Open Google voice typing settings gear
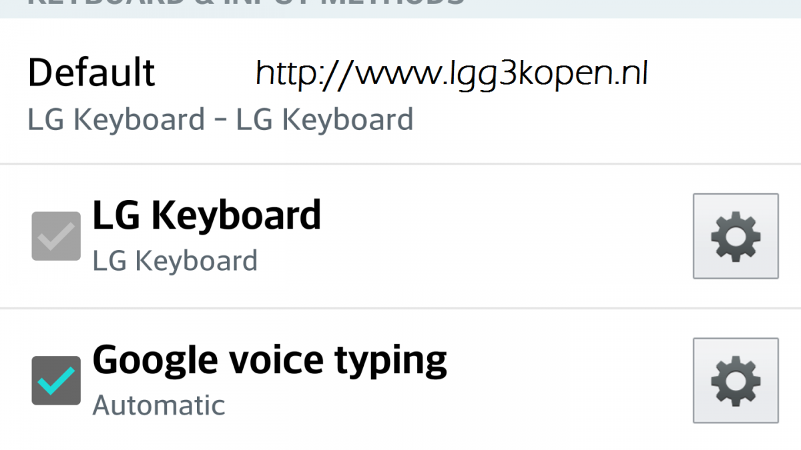The height and width of the screenshot is (450, 801). pos(736,380)
